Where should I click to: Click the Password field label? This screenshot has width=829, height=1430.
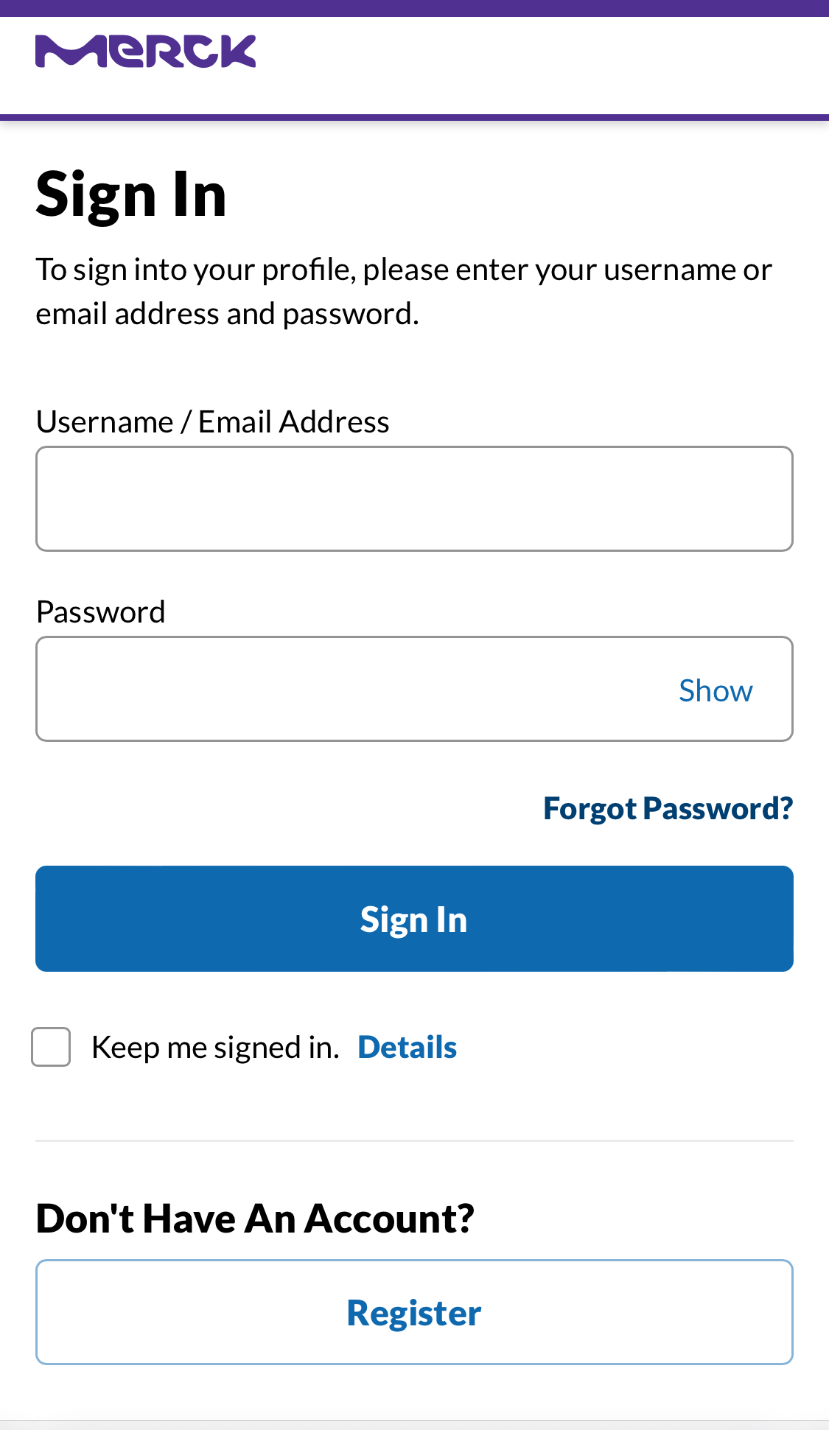tap(100, 610)
